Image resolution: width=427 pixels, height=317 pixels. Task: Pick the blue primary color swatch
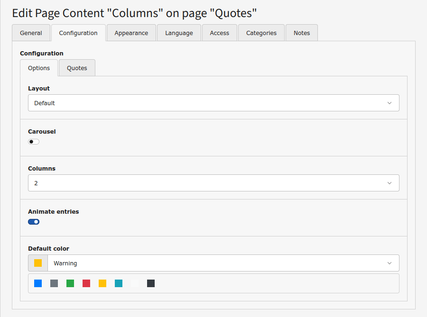38,283
